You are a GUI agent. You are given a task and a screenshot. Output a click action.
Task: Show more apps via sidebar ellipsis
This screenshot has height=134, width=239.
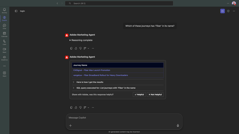point(4,66)
